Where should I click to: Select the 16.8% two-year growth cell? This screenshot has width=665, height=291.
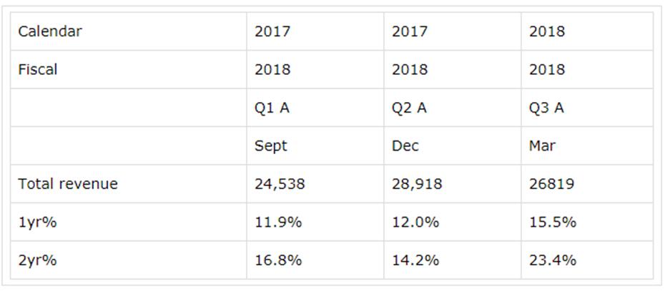click(x=278, y=260)
